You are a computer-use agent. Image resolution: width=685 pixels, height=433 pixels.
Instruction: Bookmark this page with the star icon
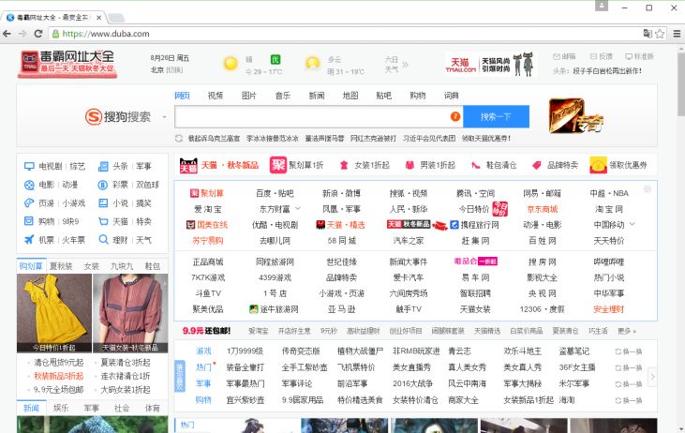click(x=661, y=34)
